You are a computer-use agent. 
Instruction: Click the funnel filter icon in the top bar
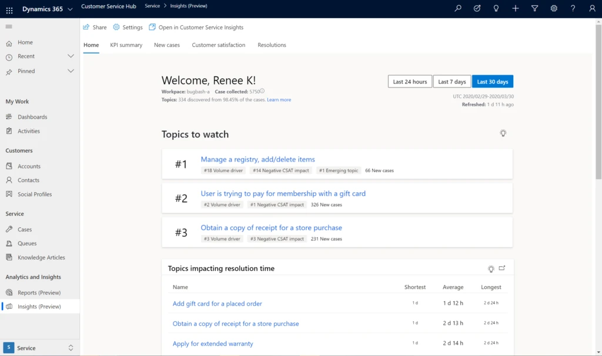[x=534, y=8]
